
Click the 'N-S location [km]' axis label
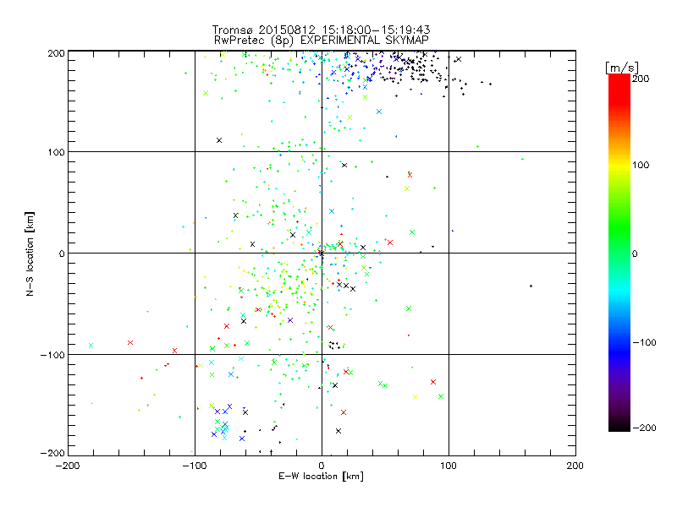(30, 253)
